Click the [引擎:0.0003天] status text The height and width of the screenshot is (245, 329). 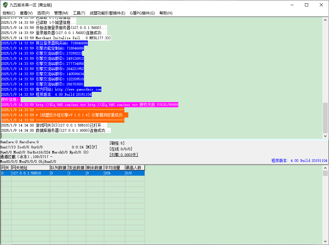click(x=124, y=155)
